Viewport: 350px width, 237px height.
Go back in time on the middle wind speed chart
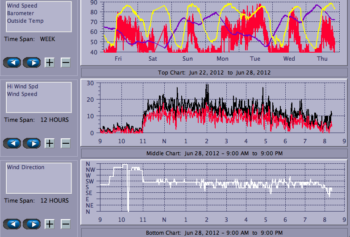(x=12, y=143)
